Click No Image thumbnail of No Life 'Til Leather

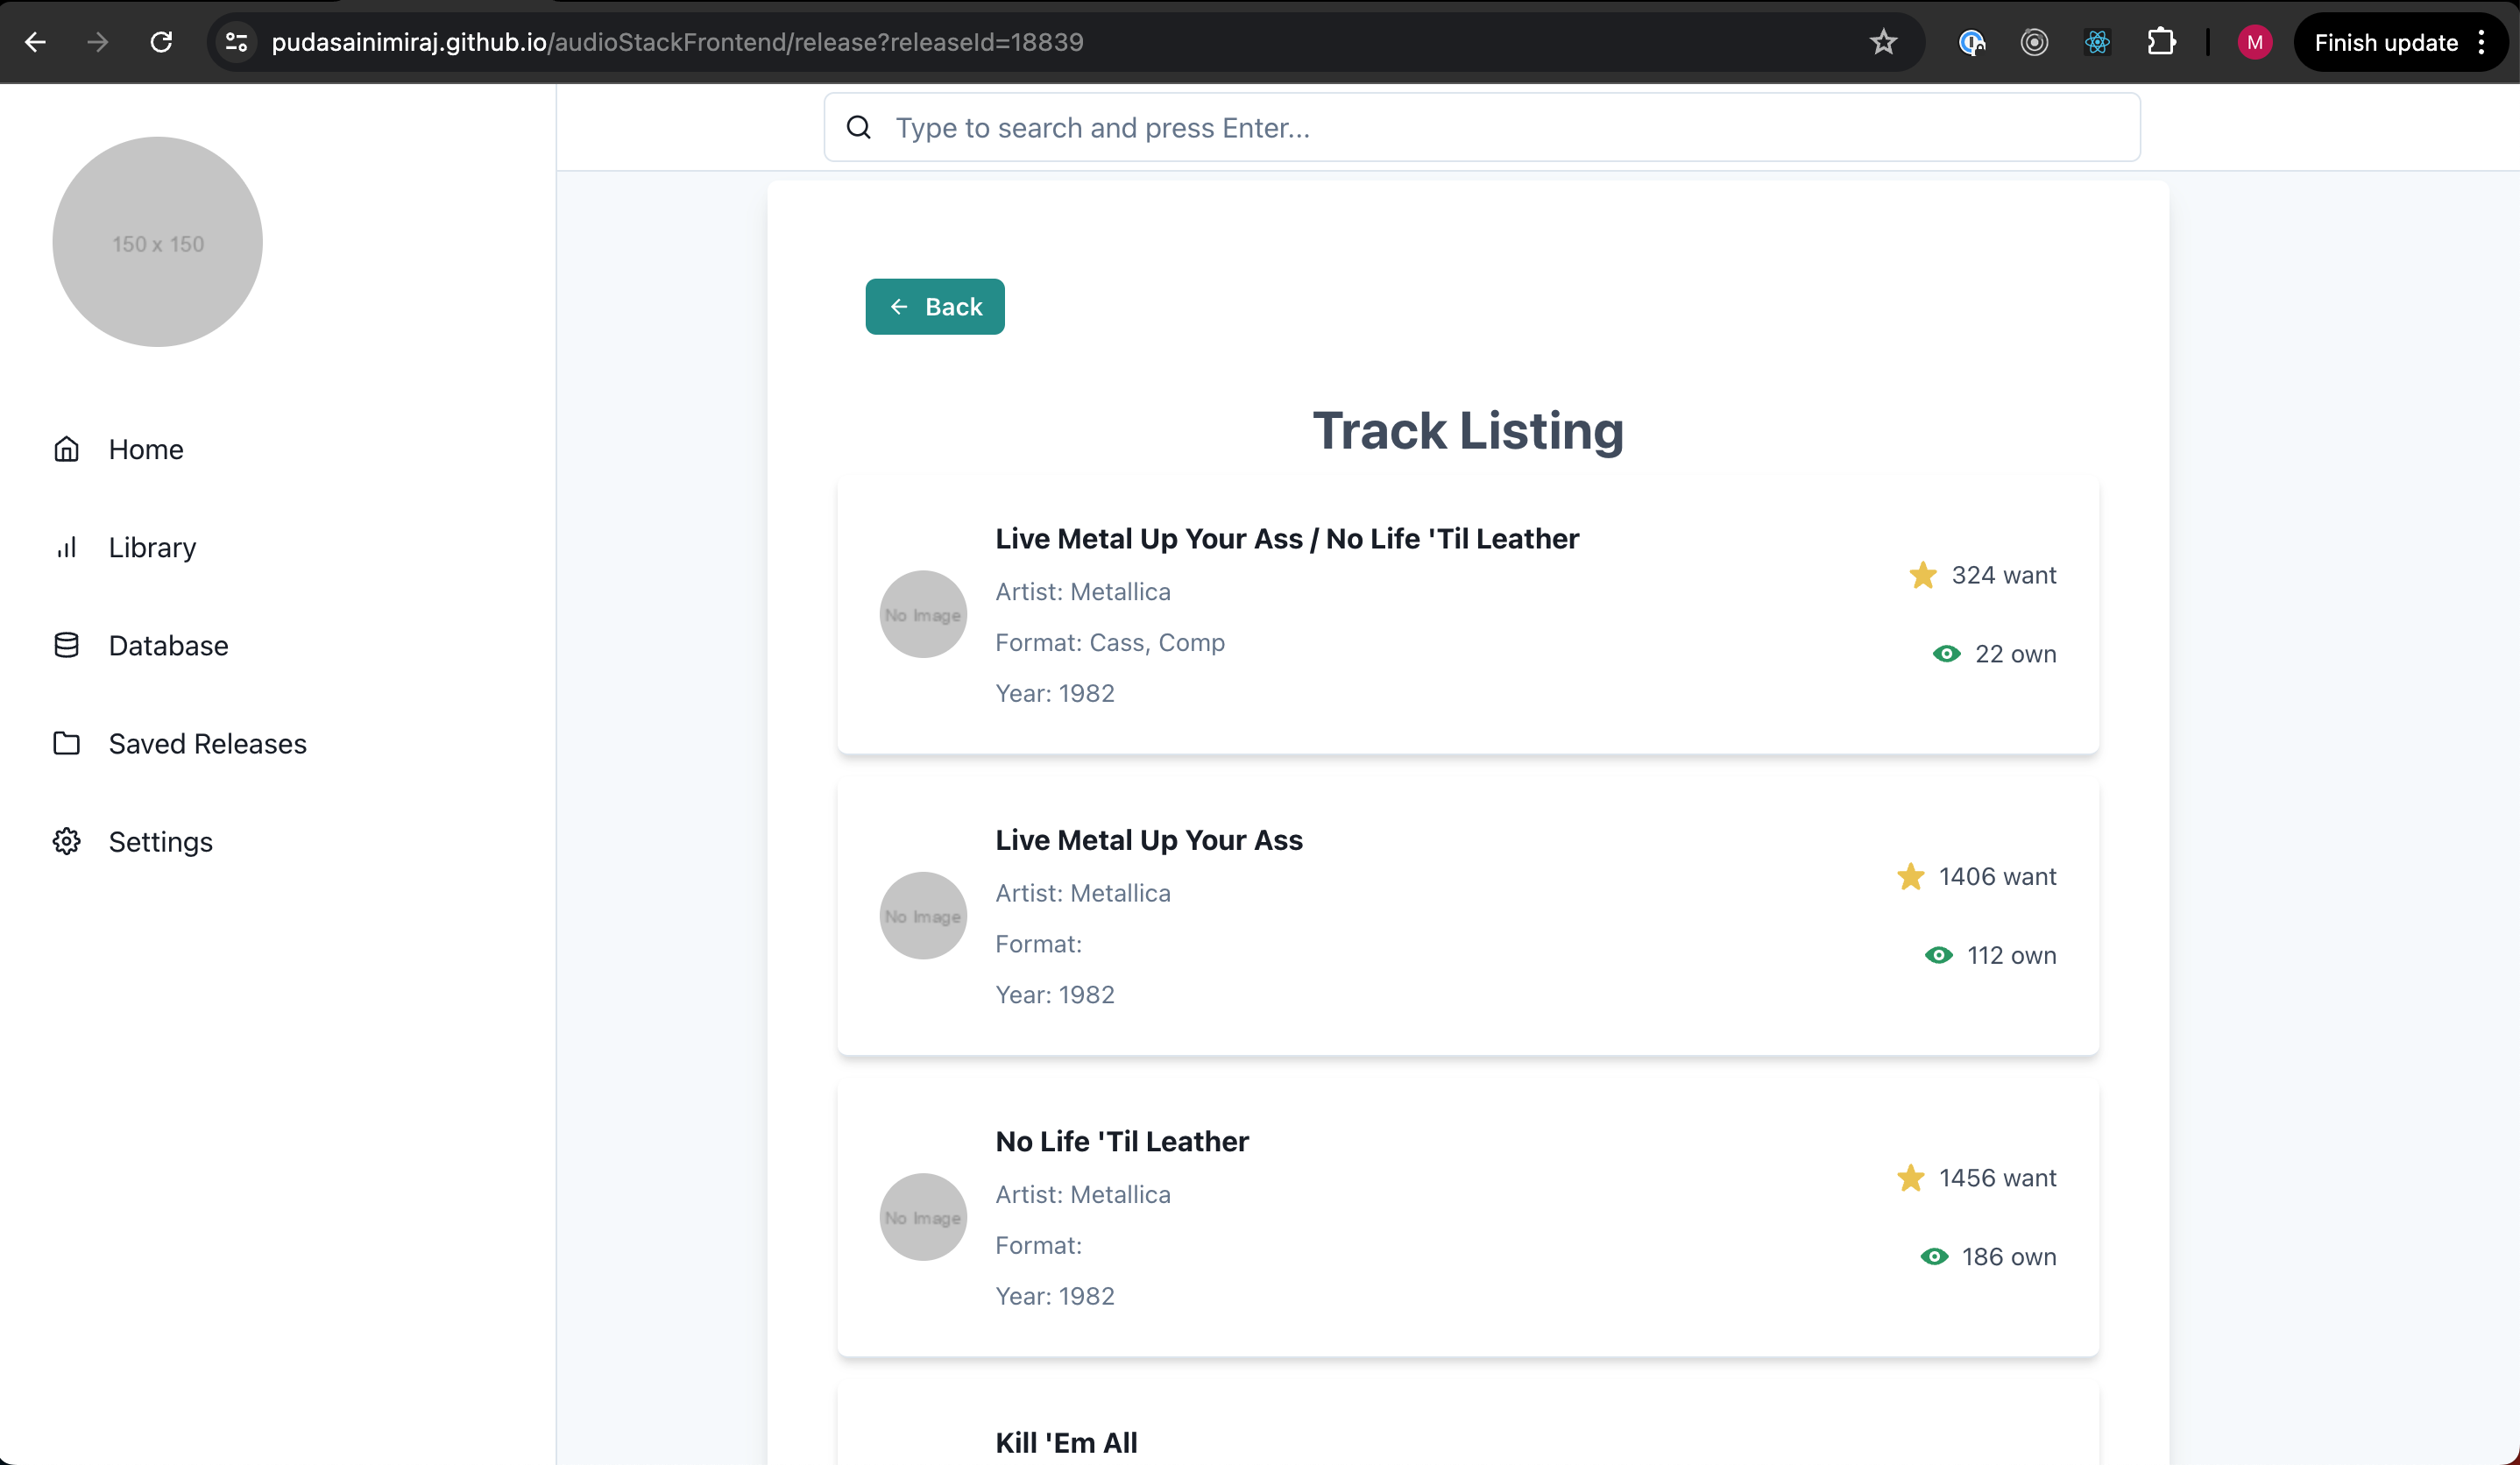(922, 1217)
